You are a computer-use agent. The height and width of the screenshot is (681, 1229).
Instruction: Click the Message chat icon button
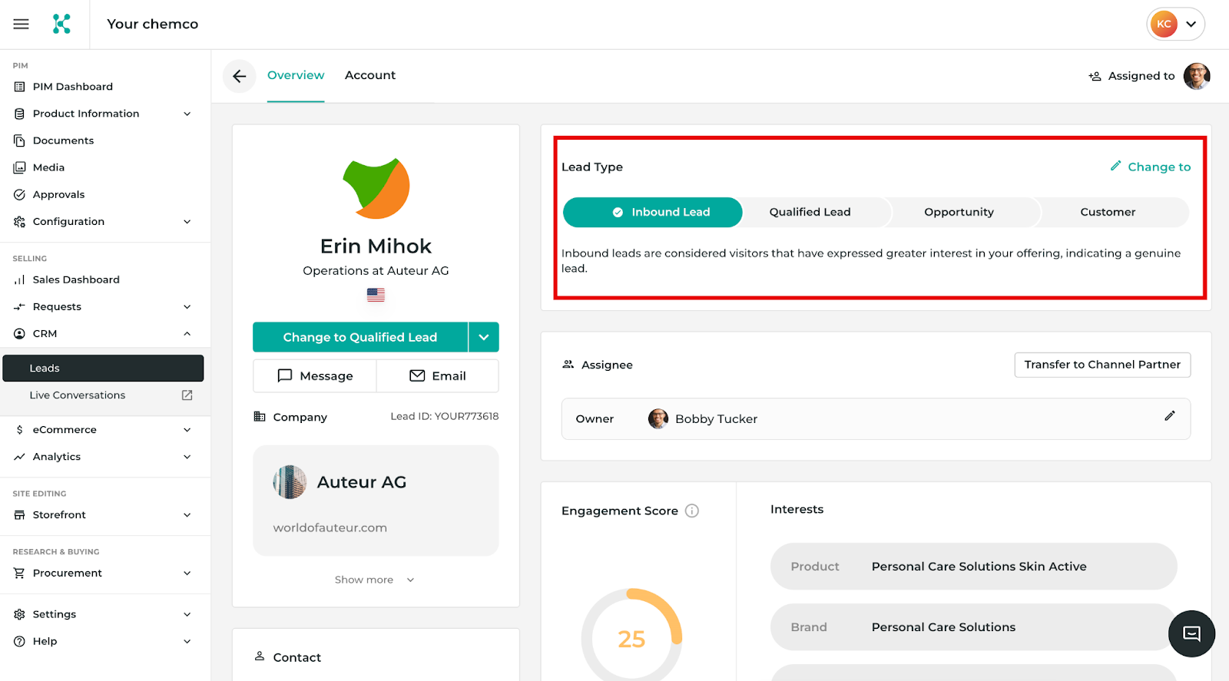pos(315,376)
